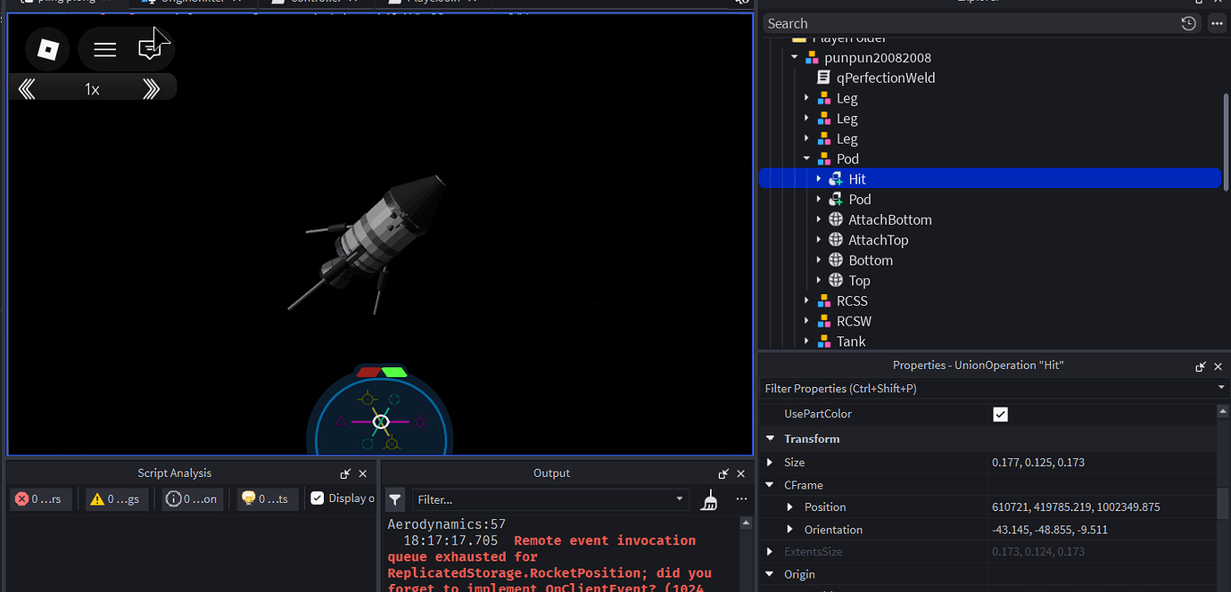
Task: Open the Explorer three-dot options menu
Action: point(1217,24)
